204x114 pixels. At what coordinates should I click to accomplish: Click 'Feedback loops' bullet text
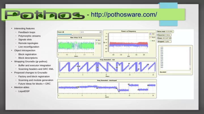[27, 32]
